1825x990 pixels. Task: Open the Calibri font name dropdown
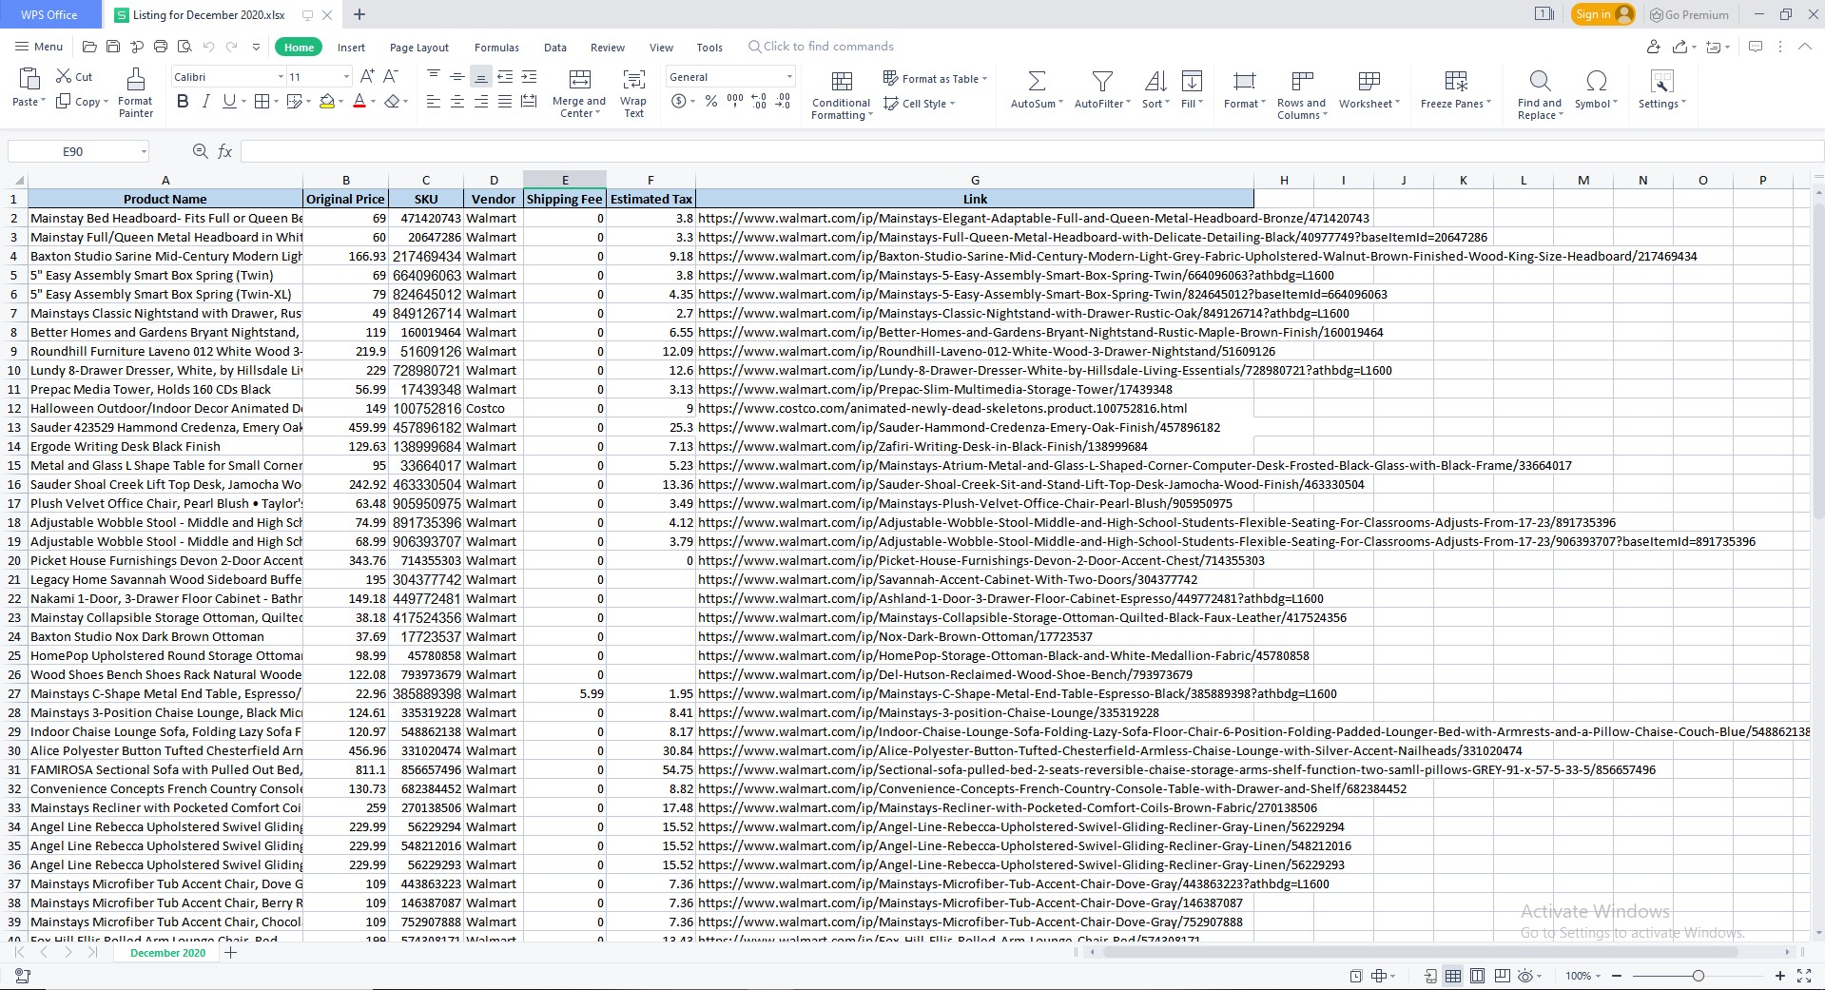point(282,77)
